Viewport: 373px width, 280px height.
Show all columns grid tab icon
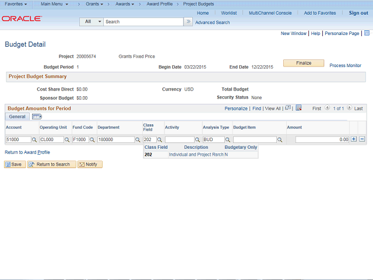pyautogui.click(x=37, y=117)
